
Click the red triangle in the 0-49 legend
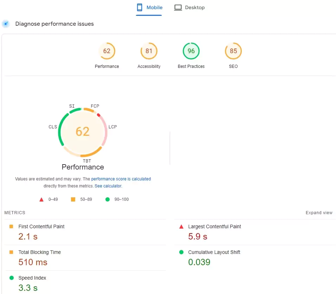[x=41, y=199]
